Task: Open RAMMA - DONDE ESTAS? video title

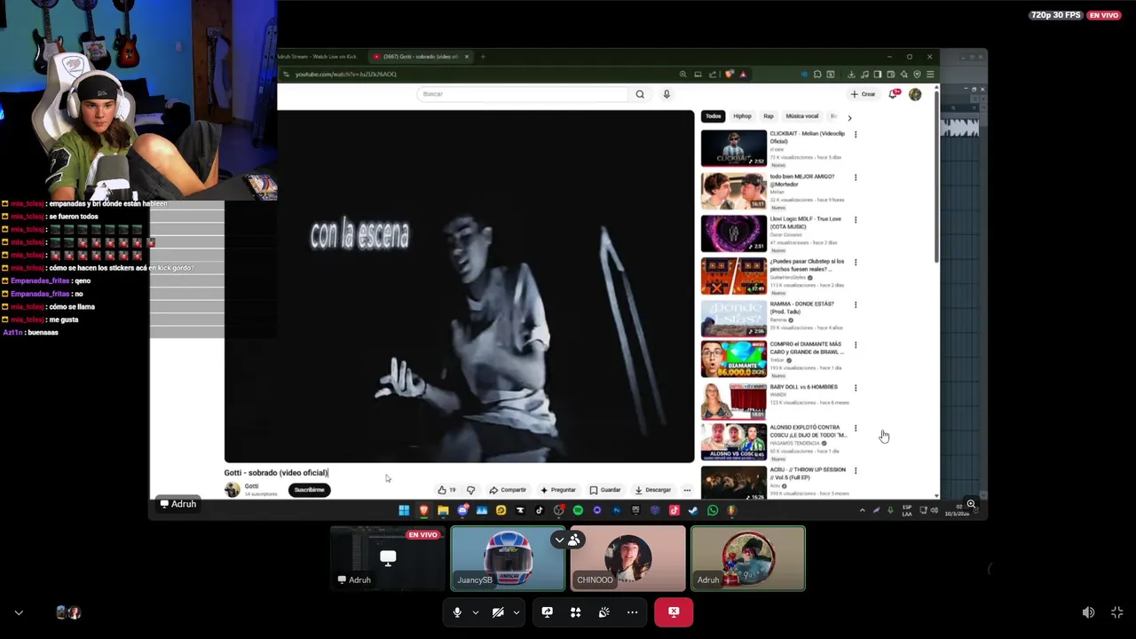Action: click(802, 308)
